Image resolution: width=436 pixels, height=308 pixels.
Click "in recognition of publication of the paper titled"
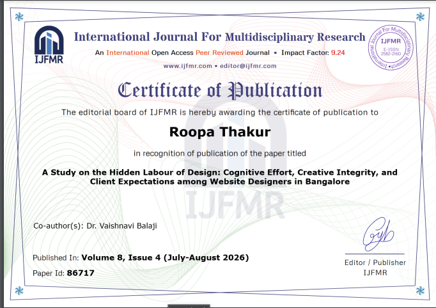coord(220,154)
